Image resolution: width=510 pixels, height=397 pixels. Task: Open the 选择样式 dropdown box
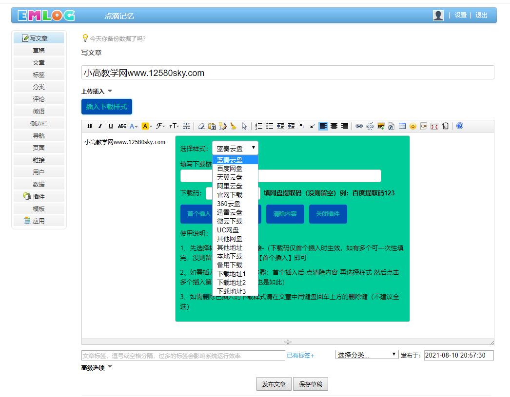235,148
